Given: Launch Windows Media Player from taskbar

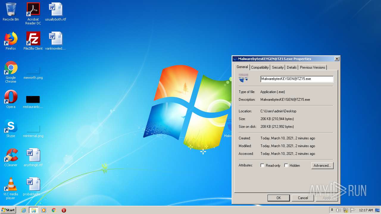Looking at the screenshot, I should 44,210.
